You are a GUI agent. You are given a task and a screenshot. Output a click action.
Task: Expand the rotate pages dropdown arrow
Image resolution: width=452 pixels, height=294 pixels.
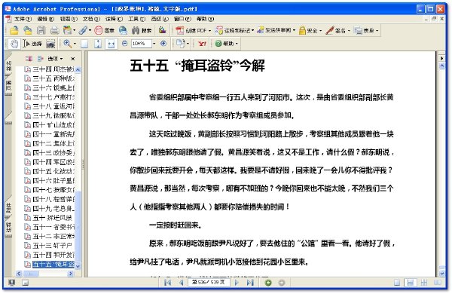click(188, 44)
